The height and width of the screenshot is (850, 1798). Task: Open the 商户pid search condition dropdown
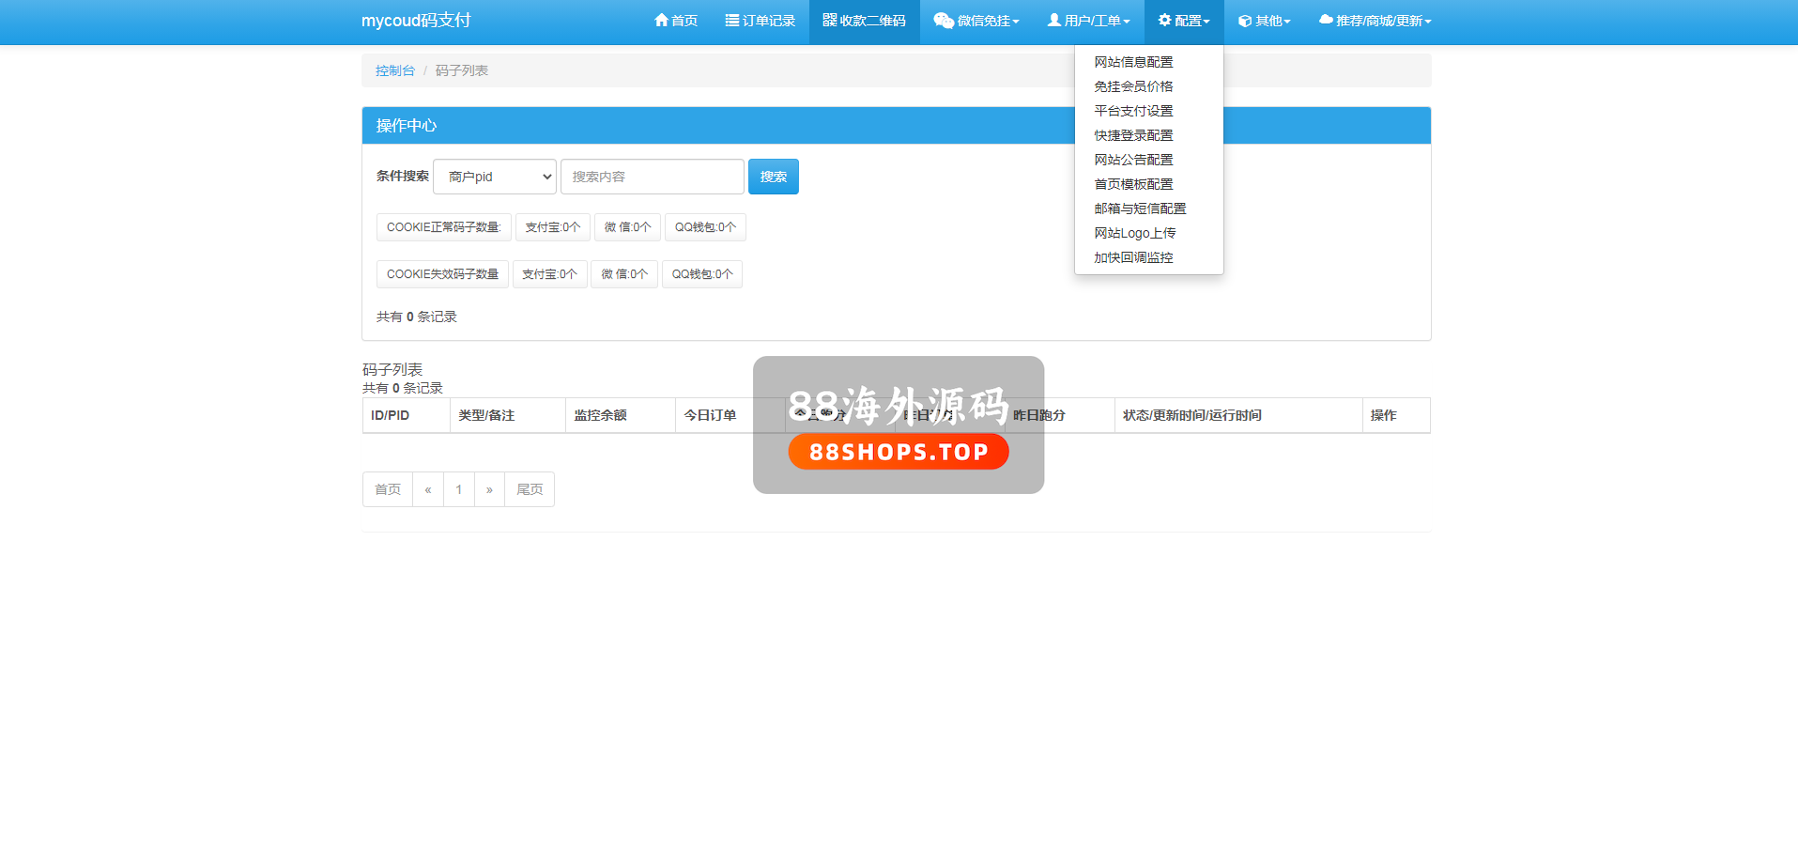[x=495, y=177]
